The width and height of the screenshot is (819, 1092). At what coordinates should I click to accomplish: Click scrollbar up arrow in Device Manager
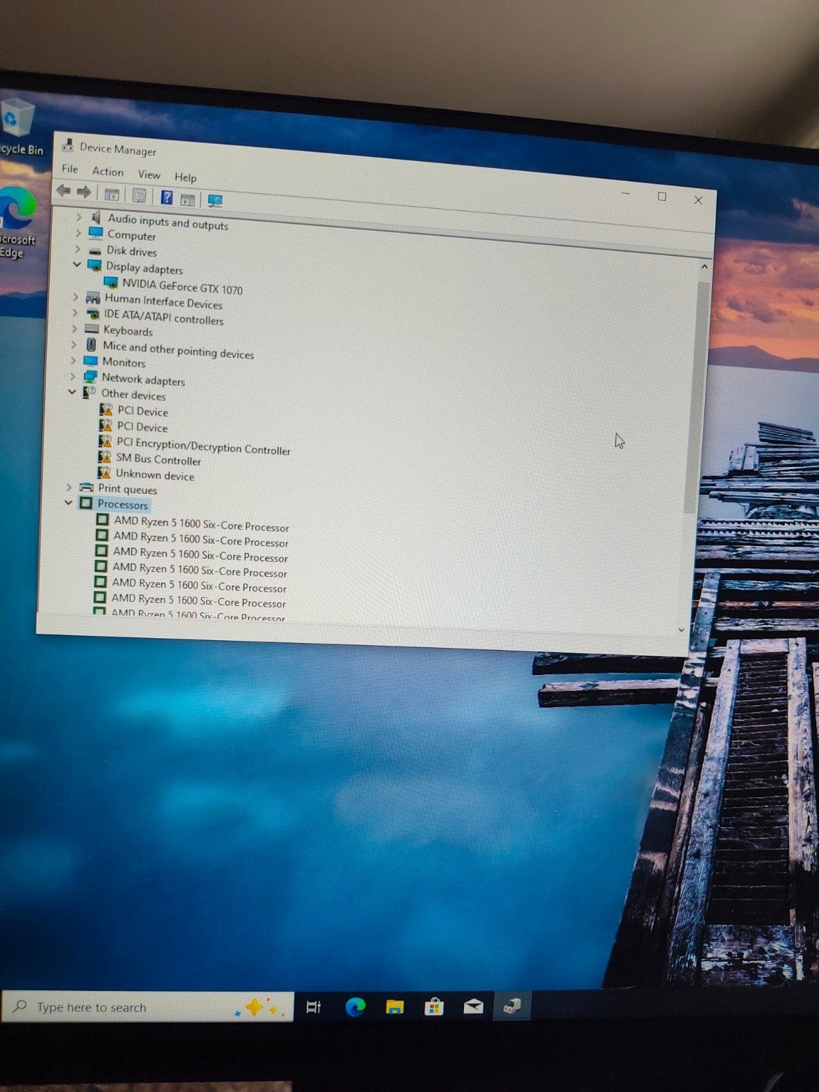click(704, 267)
